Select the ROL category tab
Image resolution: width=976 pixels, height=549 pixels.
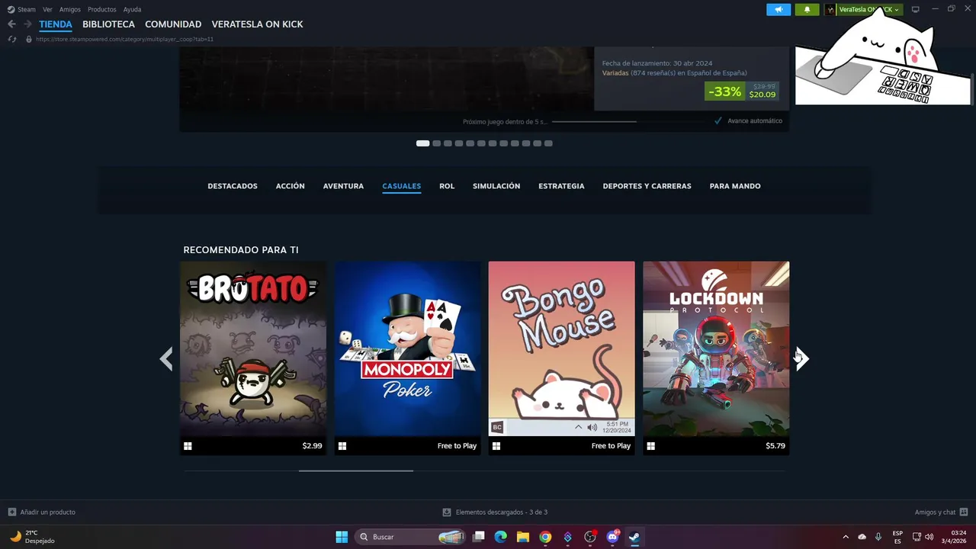[447, 186]
